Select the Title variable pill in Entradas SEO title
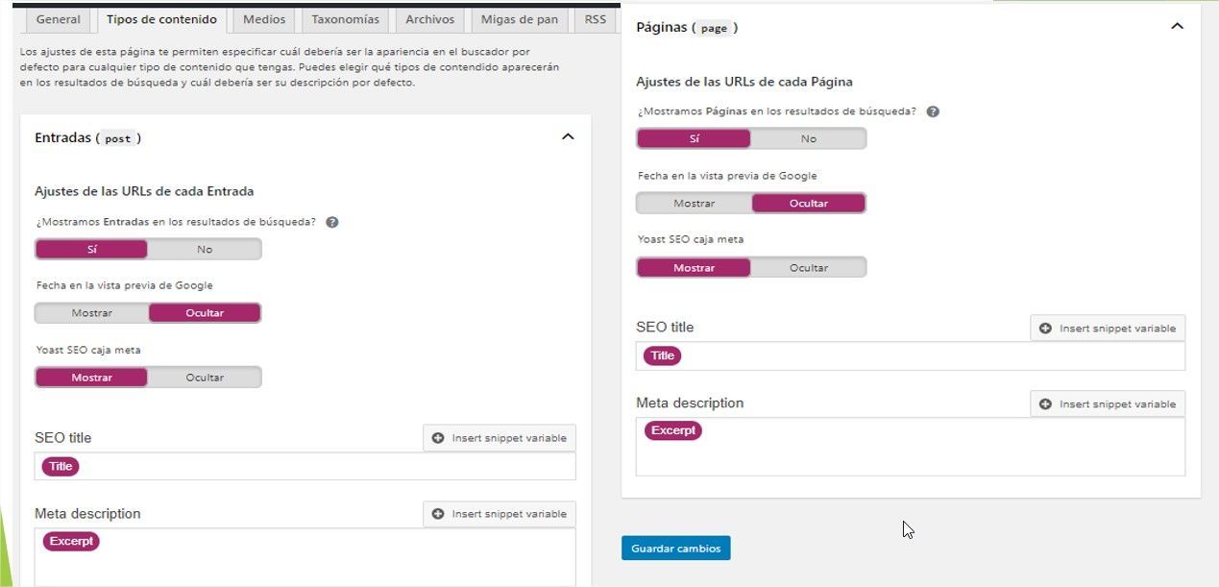 click(61, 467)
